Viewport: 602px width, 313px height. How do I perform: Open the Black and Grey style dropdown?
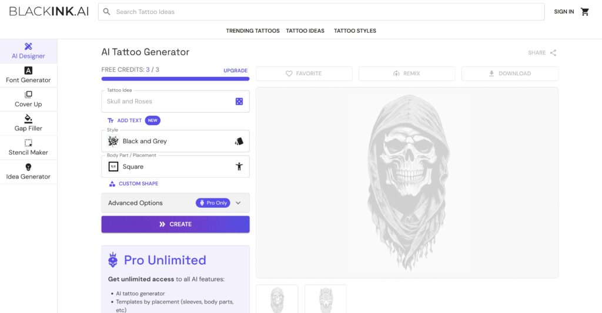pos(175,141)
